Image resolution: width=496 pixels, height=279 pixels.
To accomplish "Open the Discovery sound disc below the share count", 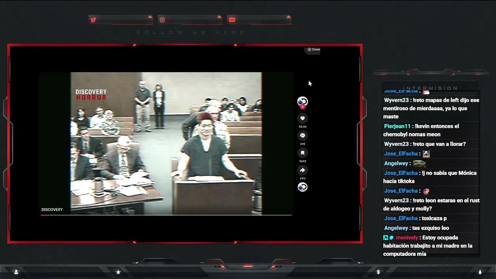I will [x=303, y=187].
